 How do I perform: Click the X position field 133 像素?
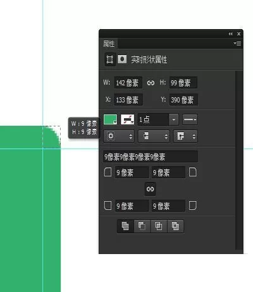pos(128,100)
